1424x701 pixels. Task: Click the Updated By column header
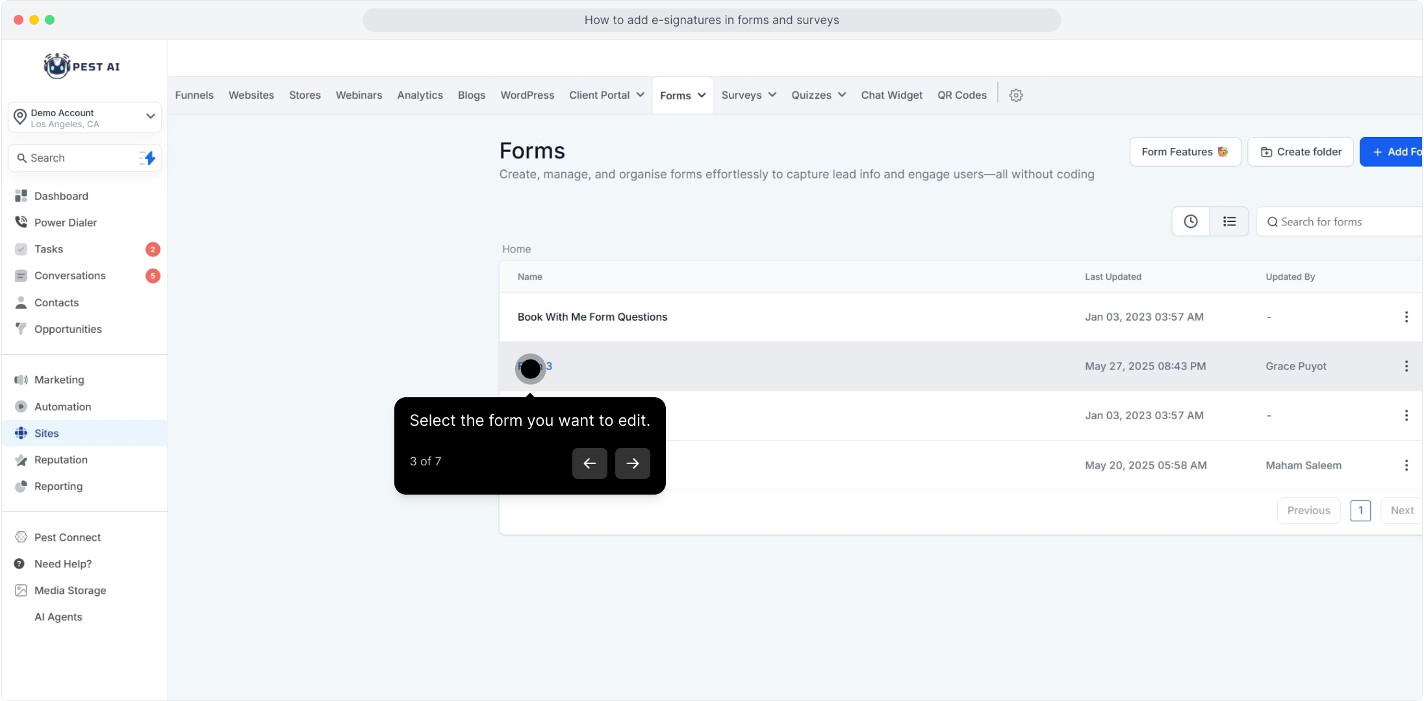(1290, 277)
